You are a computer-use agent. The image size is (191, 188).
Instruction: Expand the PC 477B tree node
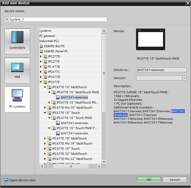point(41,67)
